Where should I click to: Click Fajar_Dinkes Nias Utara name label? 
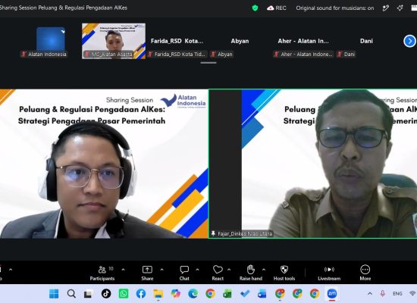[245, 233]
